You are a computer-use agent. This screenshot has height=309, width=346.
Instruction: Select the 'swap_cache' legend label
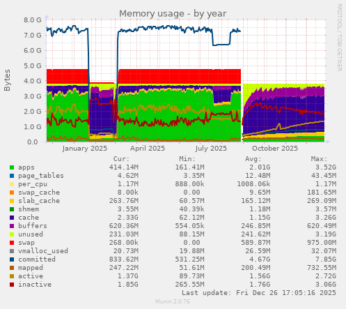click(39, 193)
